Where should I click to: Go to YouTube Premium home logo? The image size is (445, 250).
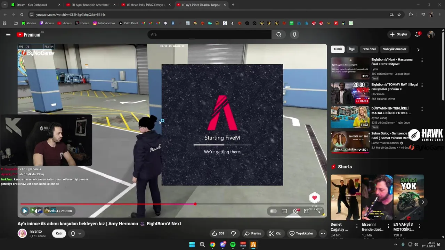(29, 34)
